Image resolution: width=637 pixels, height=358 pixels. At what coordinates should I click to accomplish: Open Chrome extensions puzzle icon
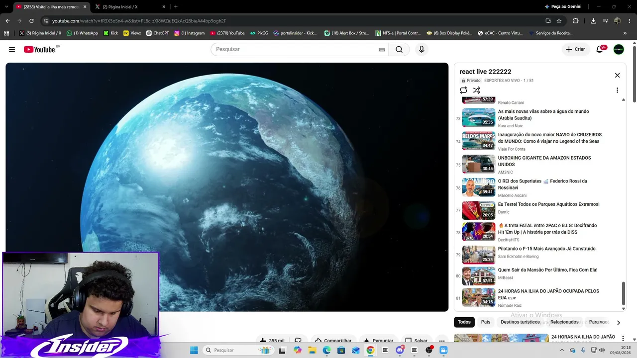(576, 21)
